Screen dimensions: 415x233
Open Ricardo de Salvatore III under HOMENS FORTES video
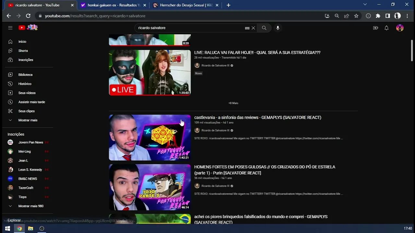tap(215, 186)
